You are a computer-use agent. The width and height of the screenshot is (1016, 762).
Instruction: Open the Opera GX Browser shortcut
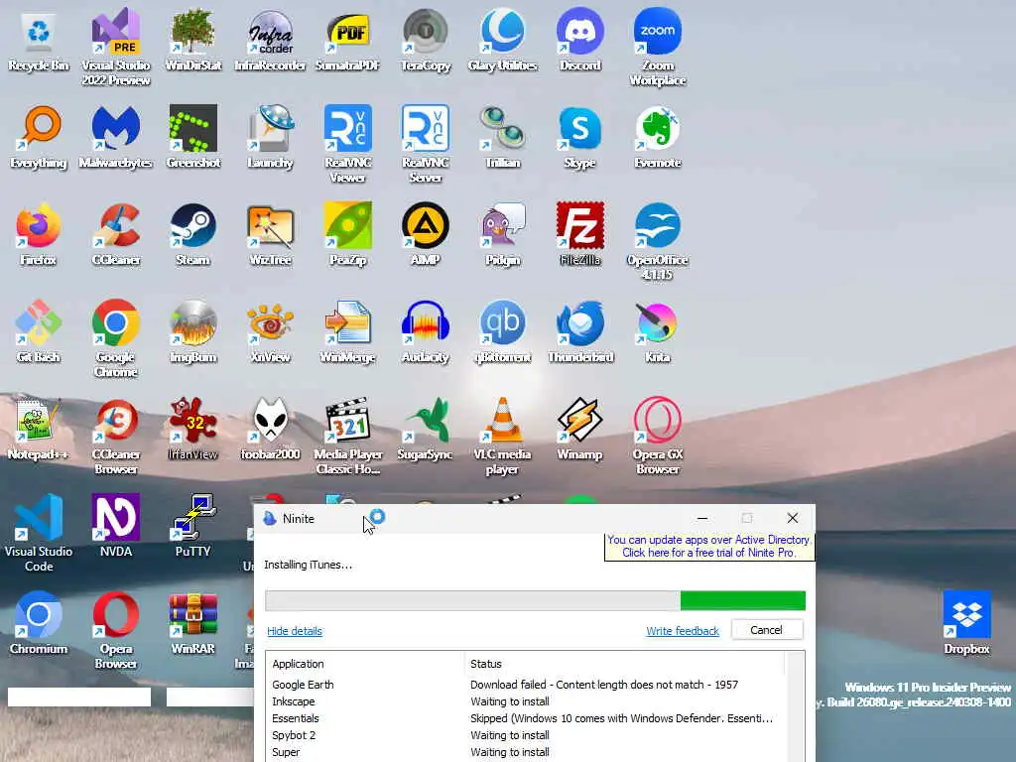click(658, 437)
